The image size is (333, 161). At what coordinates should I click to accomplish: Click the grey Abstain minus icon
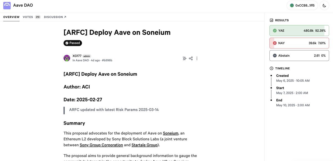(x=275, y=56)
